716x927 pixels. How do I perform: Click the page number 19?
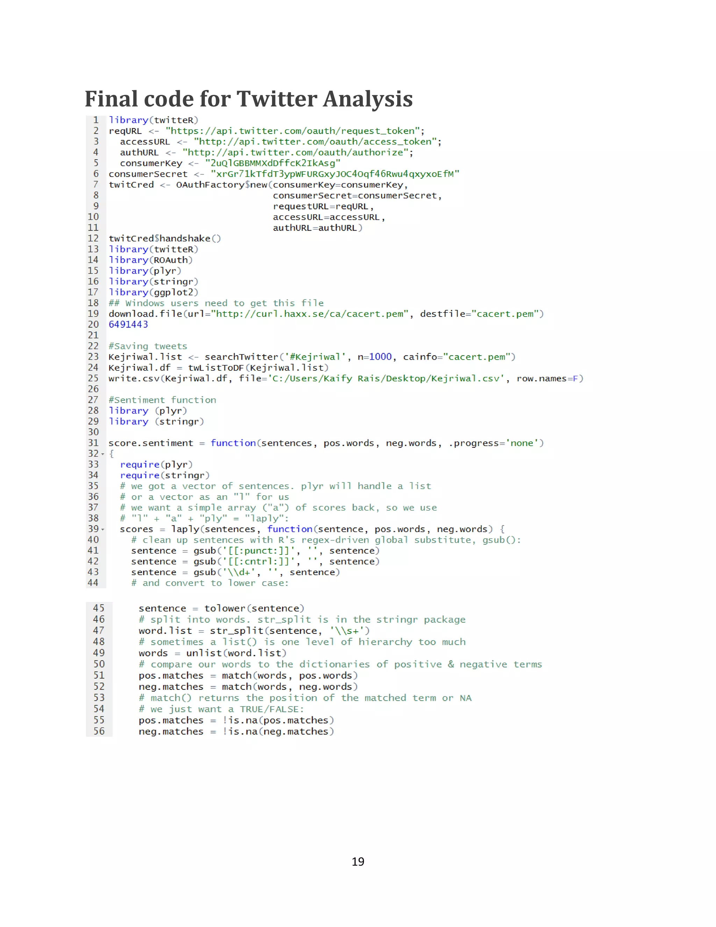coord(358,862)
